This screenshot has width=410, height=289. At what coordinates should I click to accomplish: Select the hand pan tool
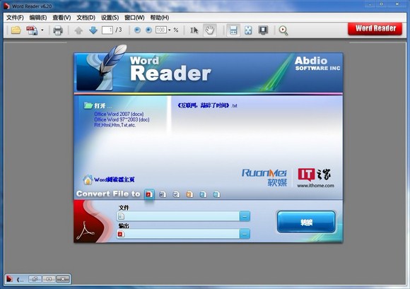(210, 30)
